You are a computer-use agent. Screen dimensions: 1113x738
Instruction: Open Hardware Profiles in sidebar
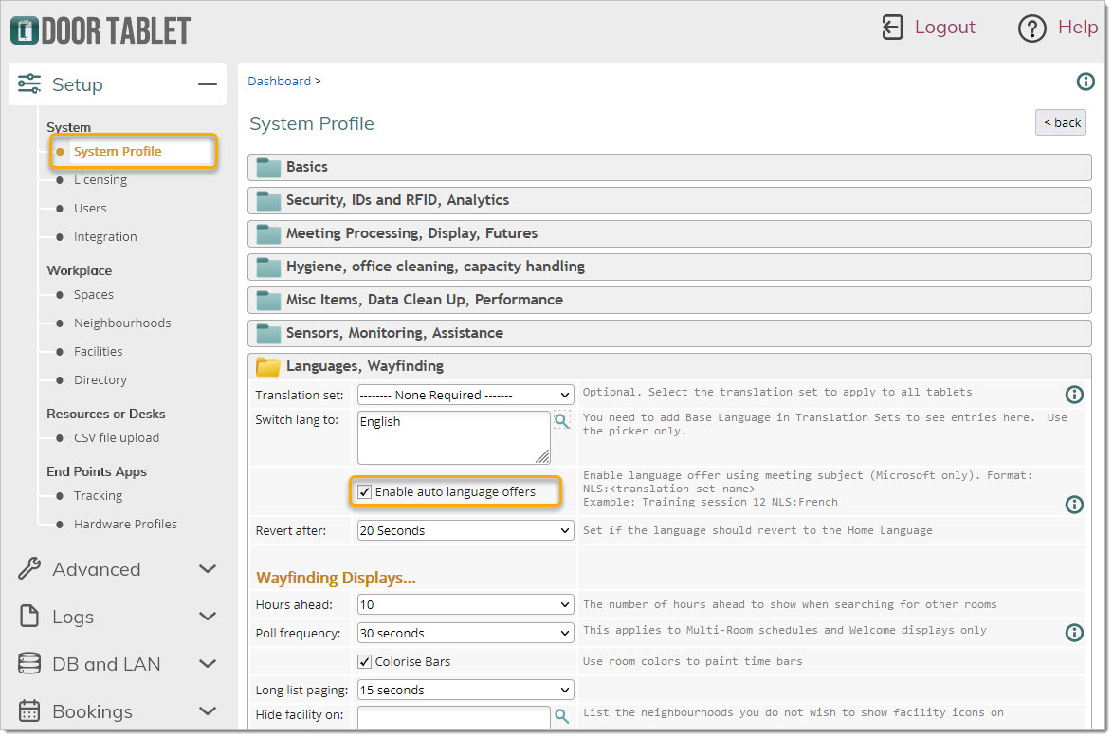pos(125,525)
